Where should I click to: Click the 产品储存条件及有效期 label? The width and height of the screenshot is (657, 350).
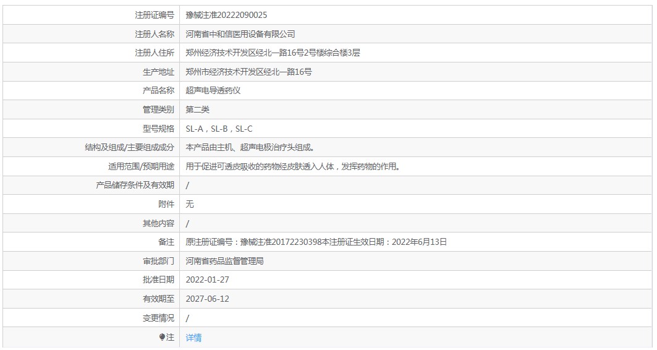[x=135, y=186]
